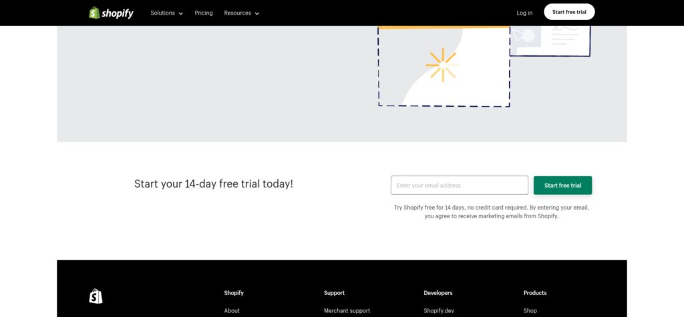
Task: Expand the Solutions dropdown menu
Action: (166, 13)
